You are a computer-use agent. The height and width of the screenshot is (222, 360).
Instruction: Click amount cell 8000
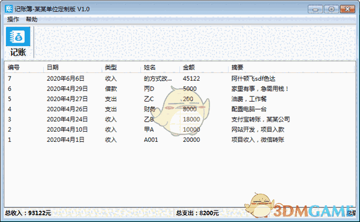point(190,109)
